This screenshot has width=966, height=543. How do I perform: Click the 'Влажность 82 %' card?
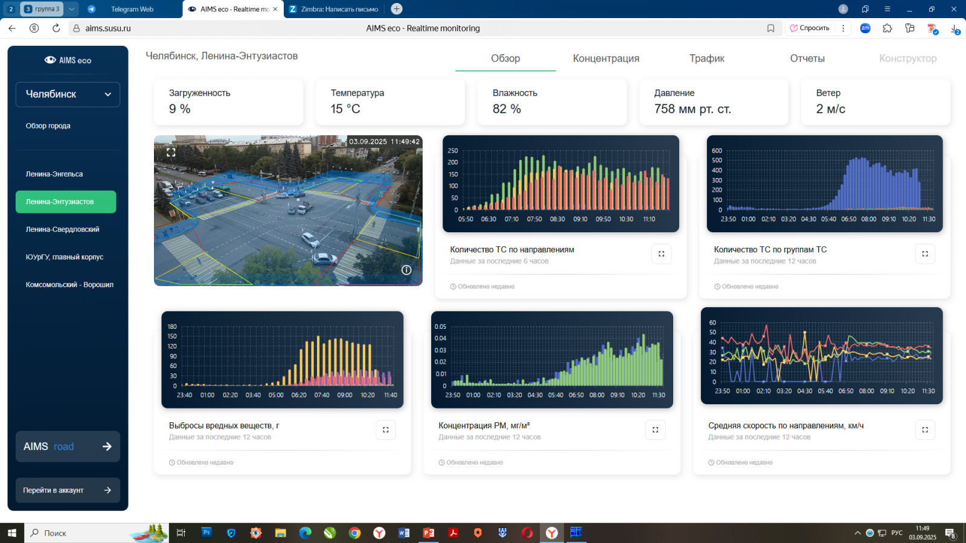click(x=552, y=101)
